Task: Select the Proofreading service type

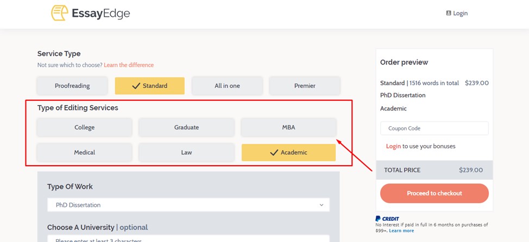Action: tap(72, 86)
